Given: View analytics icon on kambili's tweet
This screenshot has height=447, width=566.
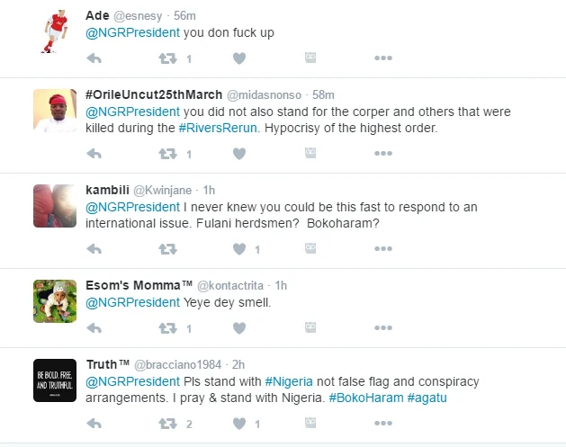Looking at the screenshot, I should point(310,249).
